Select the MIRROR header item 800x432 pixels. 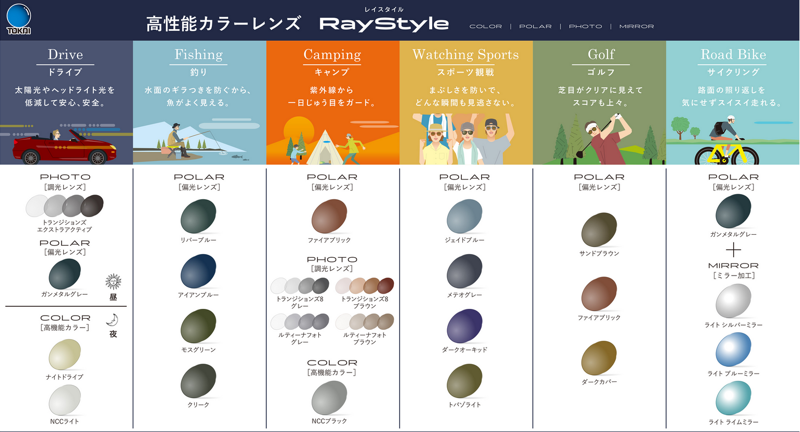point(636,26)
